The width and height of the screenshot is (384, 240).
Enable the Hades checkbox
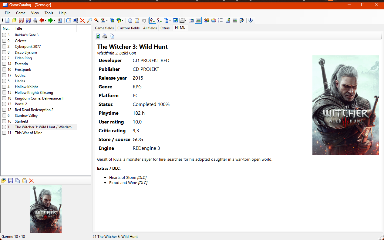pyautogui.click(x=4, y=81)
